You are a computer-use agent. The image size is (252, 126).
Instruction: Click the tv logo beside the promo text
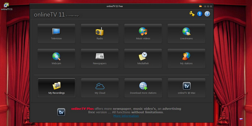coord(61,112)
